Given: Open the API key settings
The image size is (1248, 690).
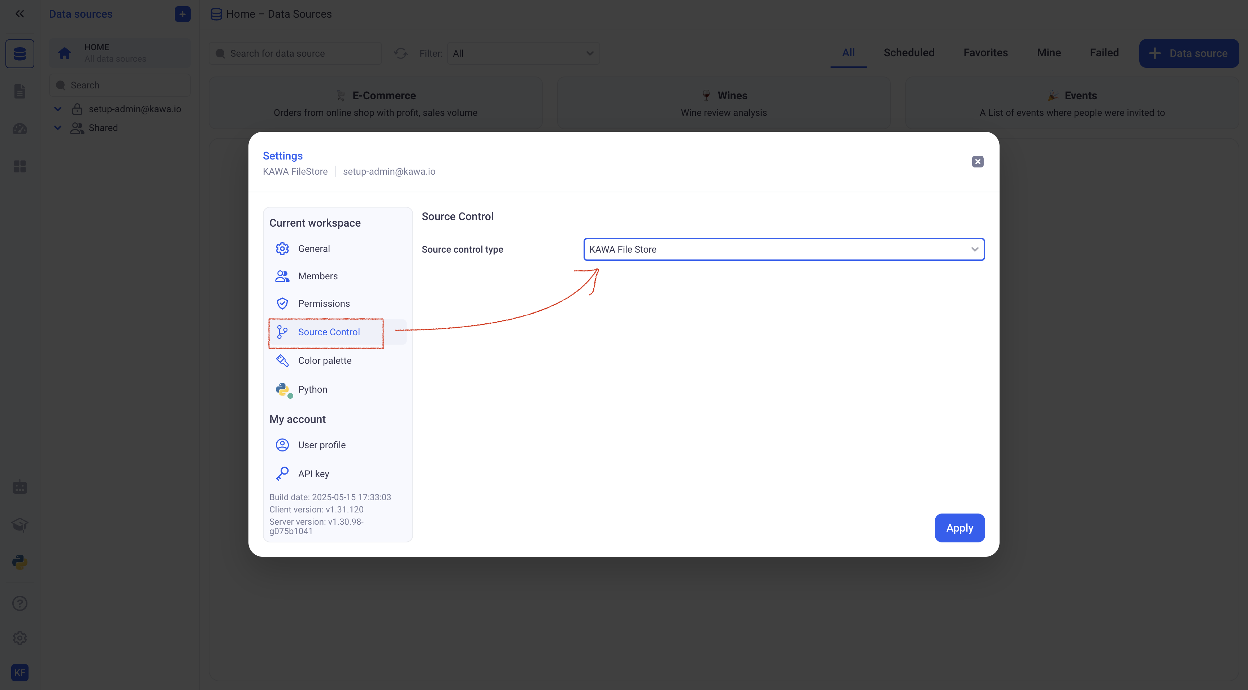Looking at the screenshot, I should [313, 474].
